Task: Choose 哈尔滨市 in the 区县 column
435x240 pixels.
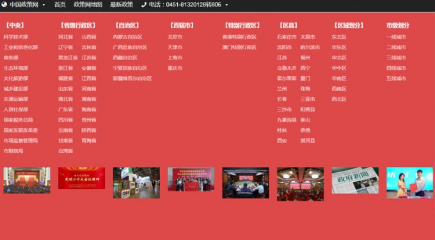Action: point(310,47)
